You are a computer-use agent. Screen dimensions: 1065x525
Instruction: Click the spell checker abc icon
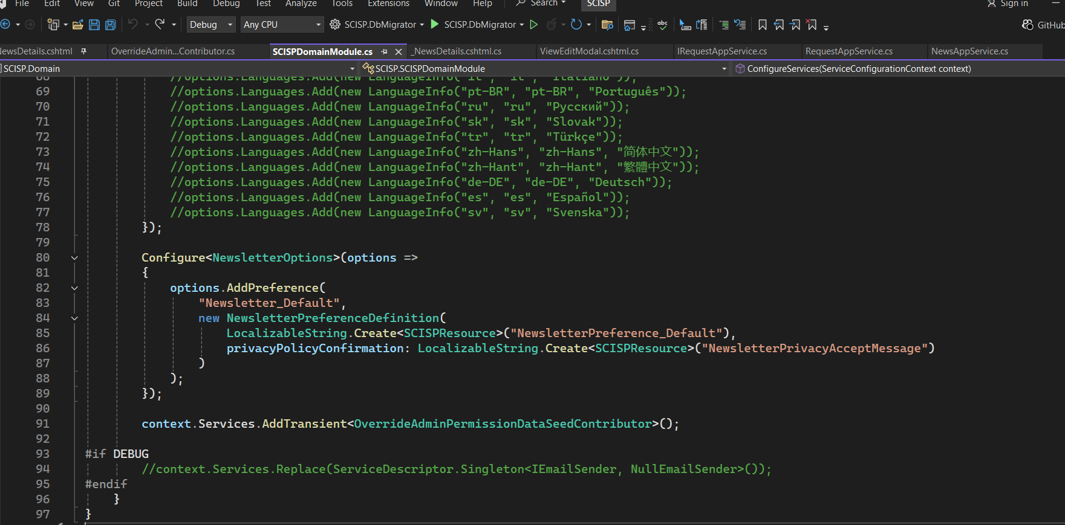coord(662,25)
